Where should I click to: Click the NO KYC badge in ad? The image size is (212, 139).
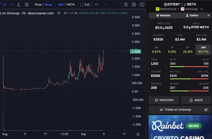194,126
